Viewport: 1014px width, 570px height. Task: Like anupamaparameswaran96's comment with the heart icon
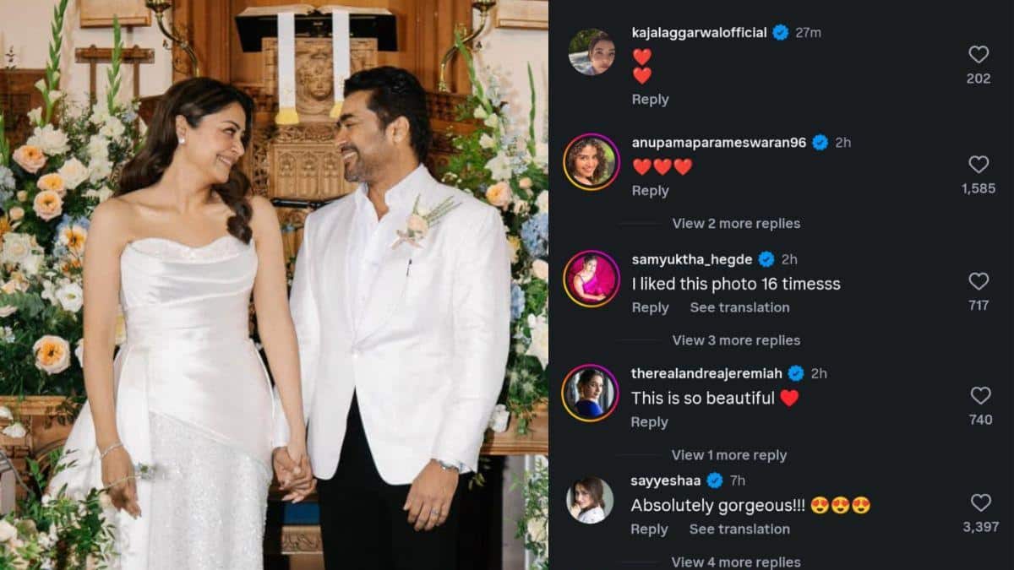click(x=979, y=165)
